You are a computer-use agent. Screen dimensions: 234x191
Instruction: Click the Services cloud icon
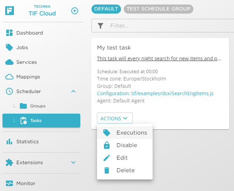tap(9, 62)
